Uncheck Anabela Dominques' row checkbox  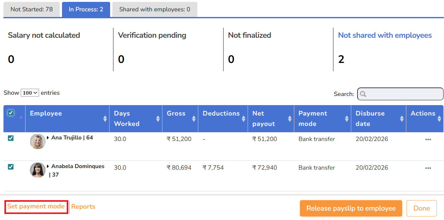point(11,167)
